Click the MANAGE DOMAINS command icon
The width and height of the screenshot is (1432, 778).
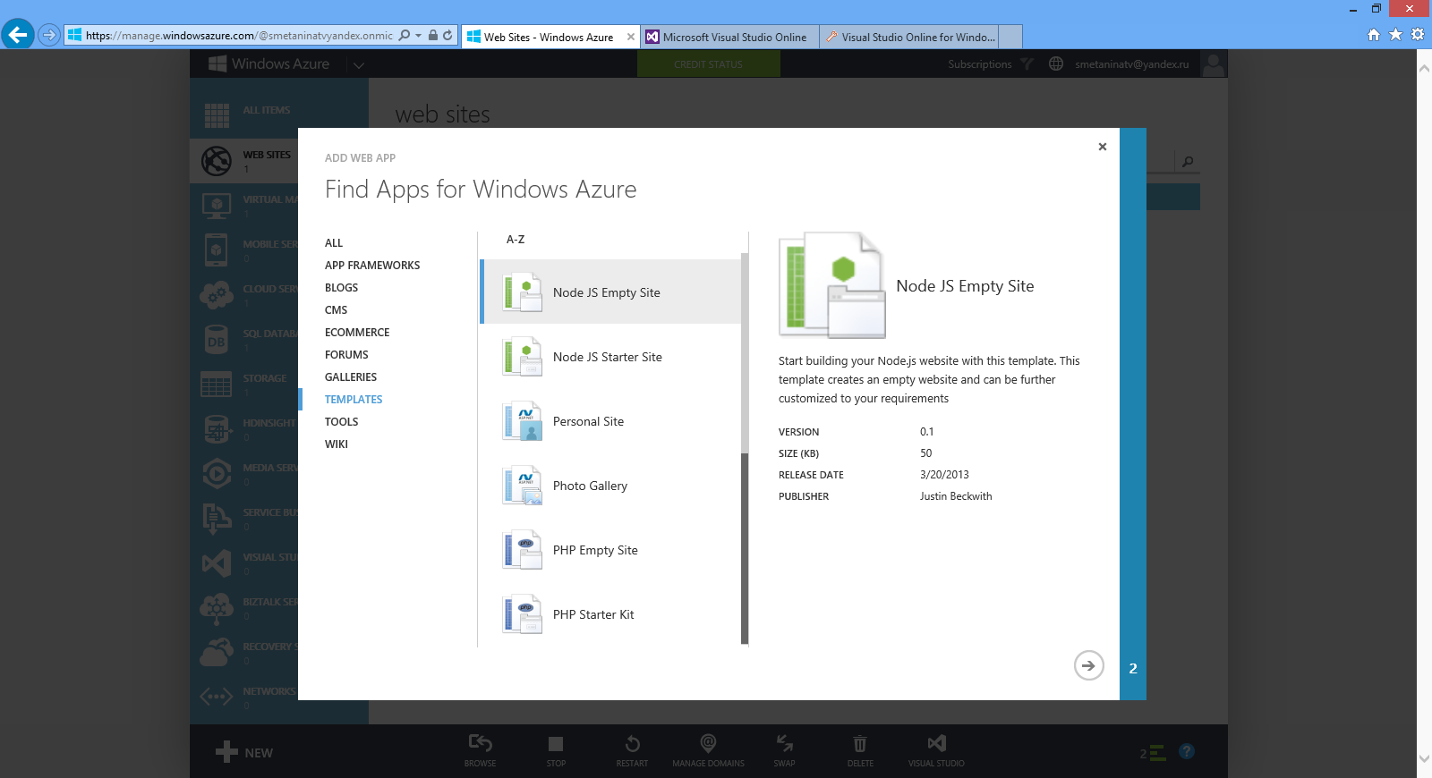click(708, 743)
